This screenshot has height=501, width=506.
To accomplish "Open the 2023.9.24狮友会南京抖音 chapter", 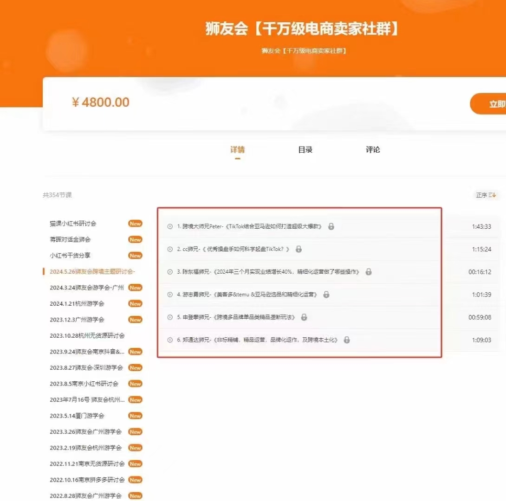I will [87, 352].
